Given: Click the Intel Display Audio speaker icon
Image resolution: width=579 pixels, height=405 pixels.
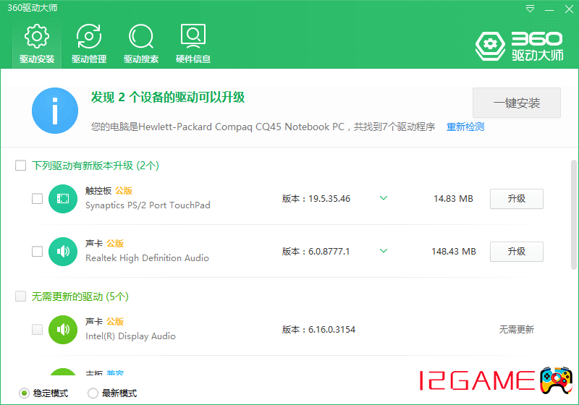Looking at the screenshot, I should point(63,330).
